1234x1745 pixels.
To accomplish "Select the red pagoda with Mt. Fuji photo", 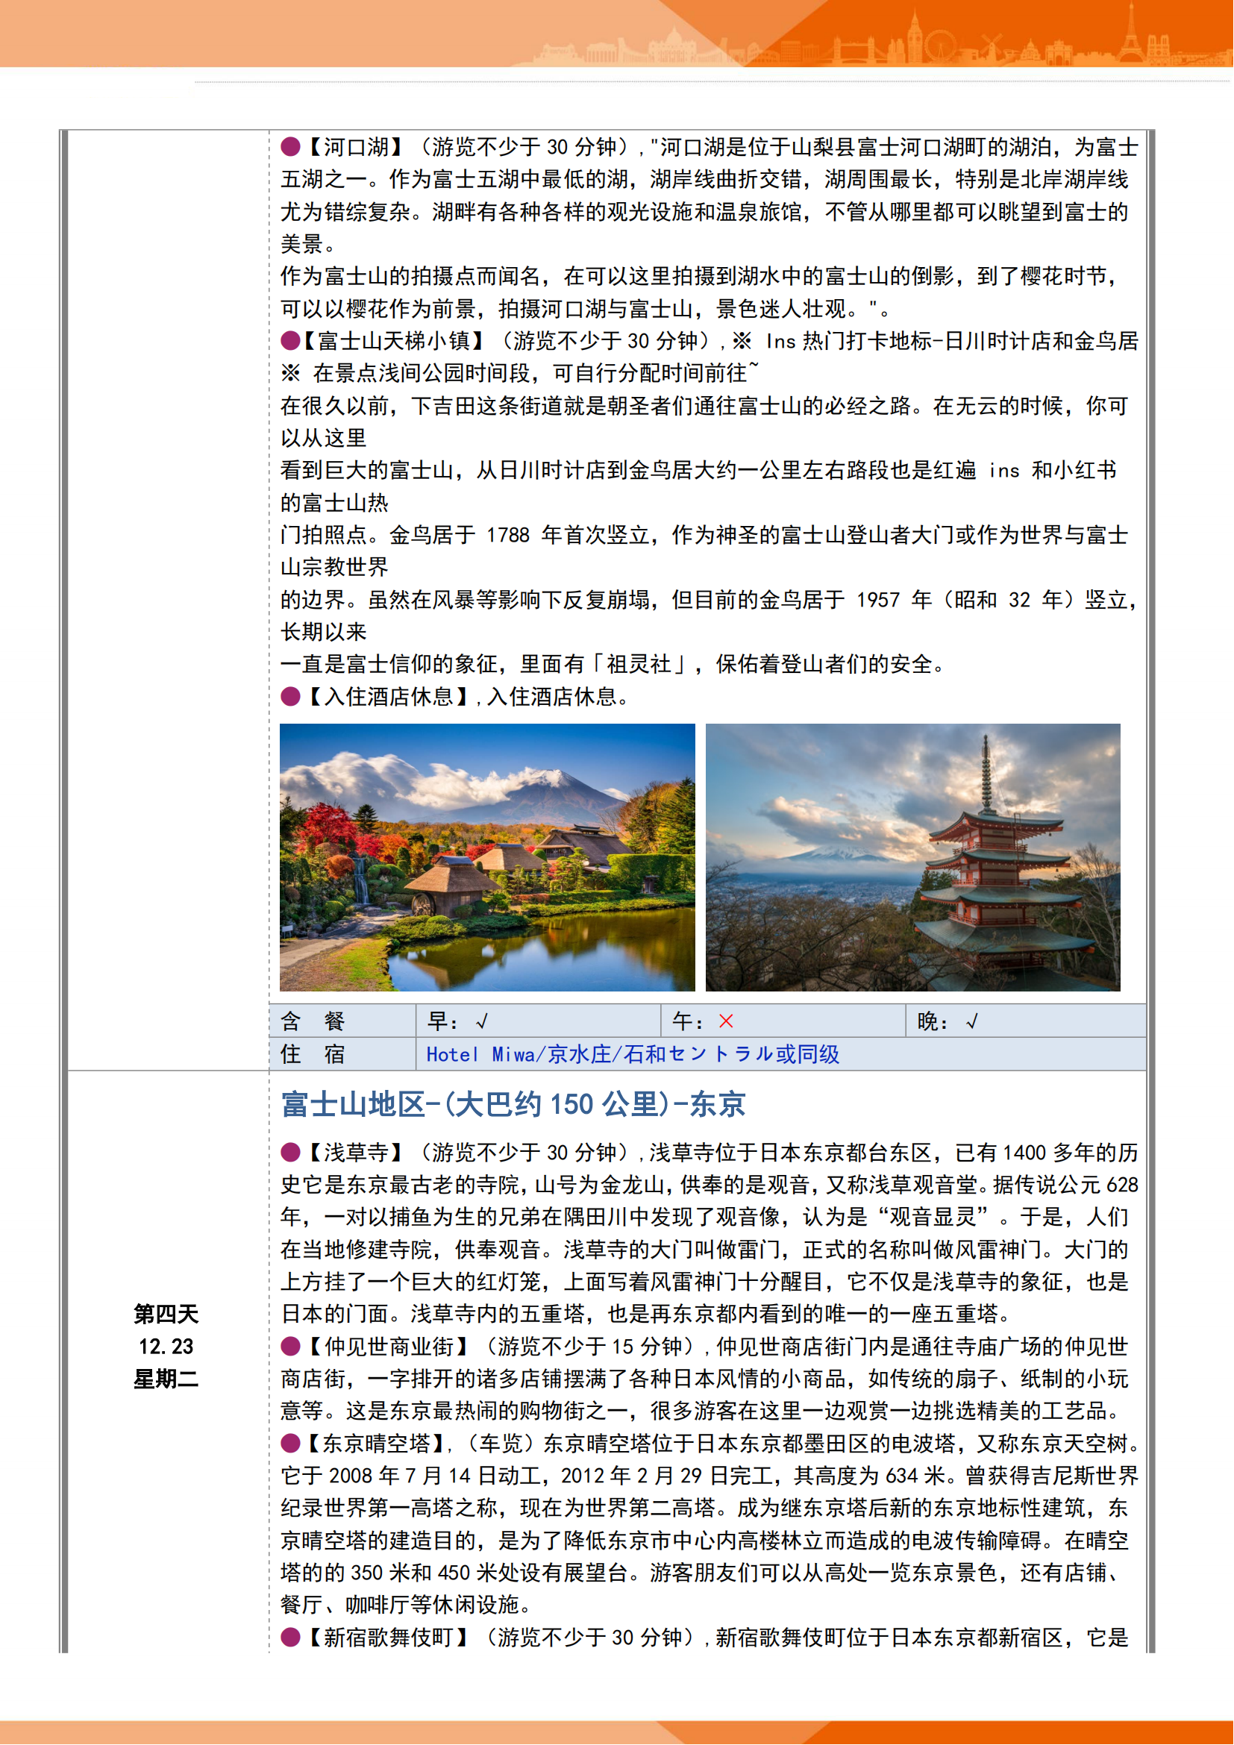I will [x=912, y=857].
